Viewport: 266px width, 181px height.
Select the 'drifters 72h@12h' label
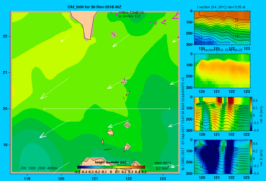[131, 13]
